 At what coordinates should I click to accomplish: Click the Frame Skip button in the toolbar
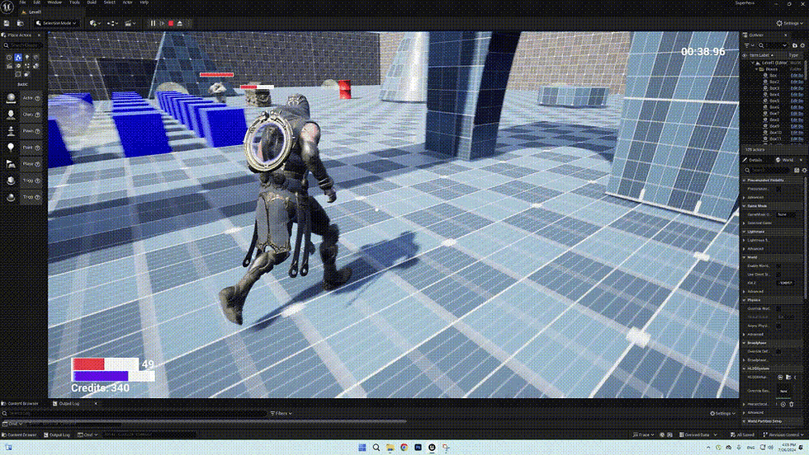point(162,23)
